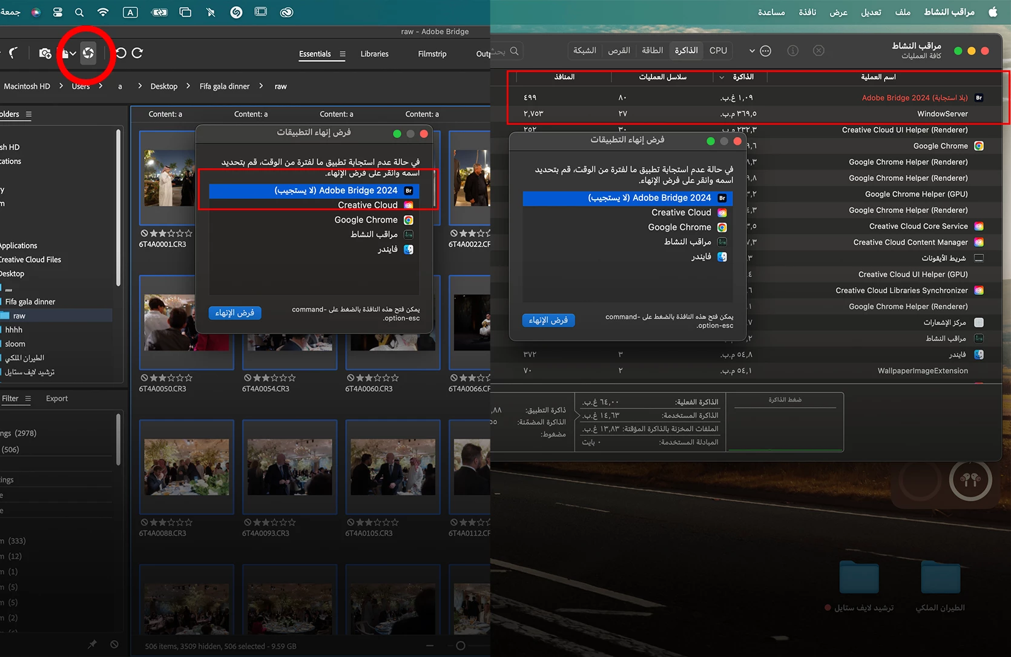Click Fifa gala dinner in the path bar

[x=225, y=86]
